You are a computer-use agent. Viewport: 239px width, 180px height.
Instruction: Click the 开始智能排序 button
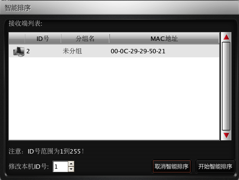215,166
